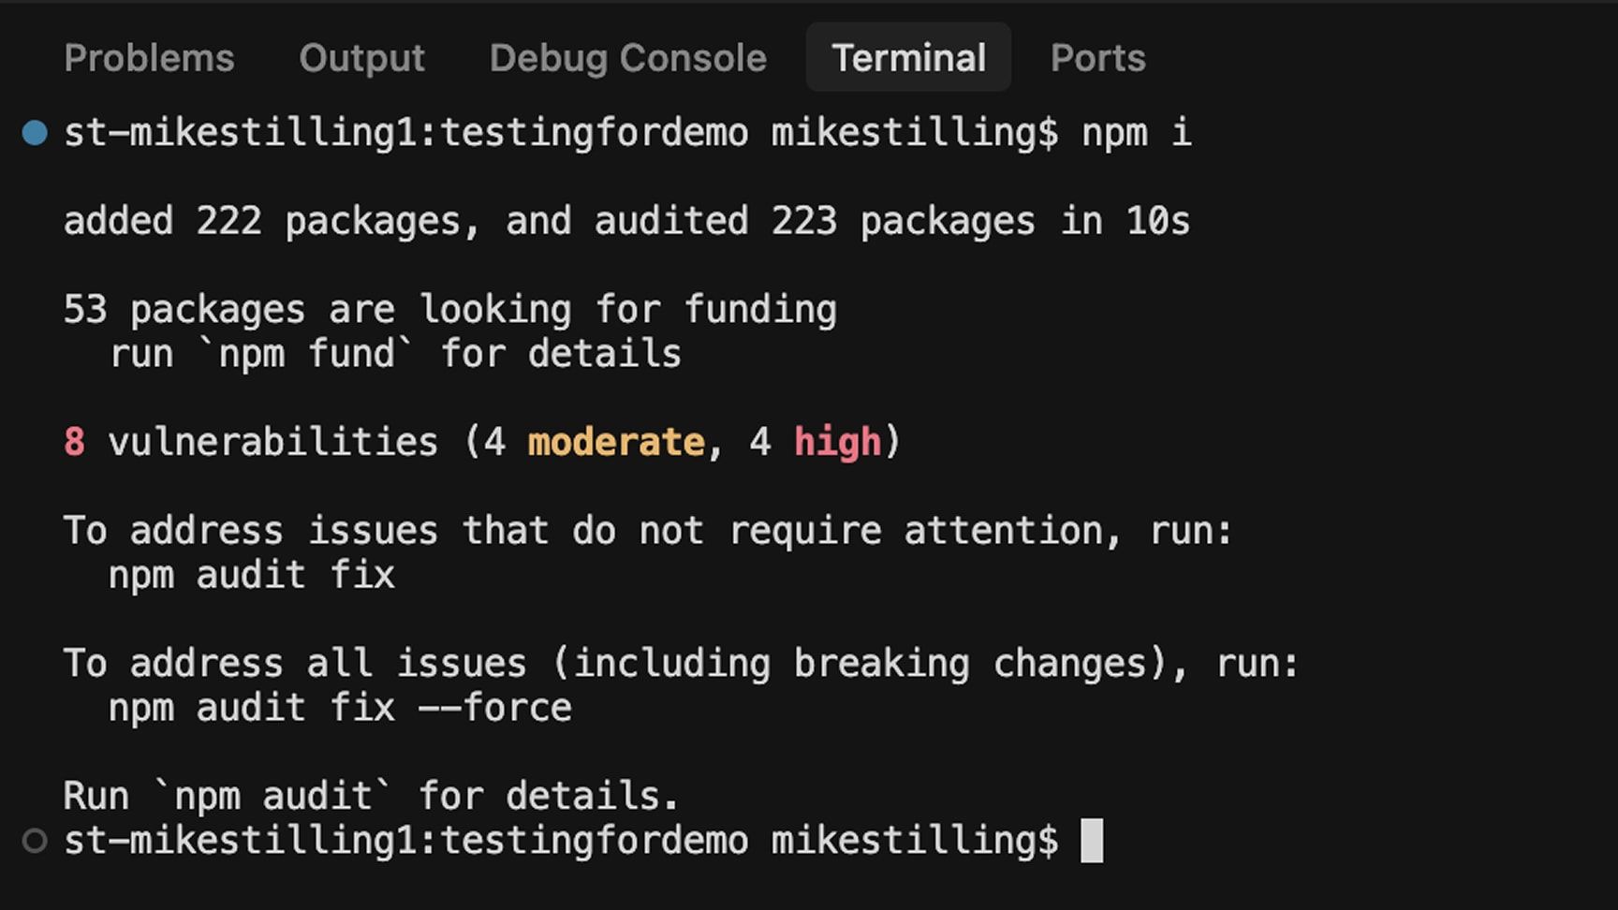Click '53 packages are looking for funding'
This screenshot has width=1618, height=910.
pos(449,310)
